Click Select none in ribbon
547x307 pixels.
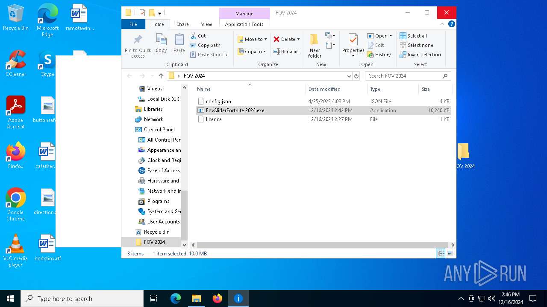[417, 45]
